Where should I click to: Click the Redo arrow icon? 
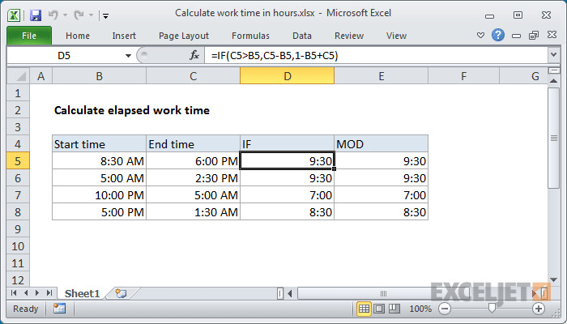coord(79,15)
